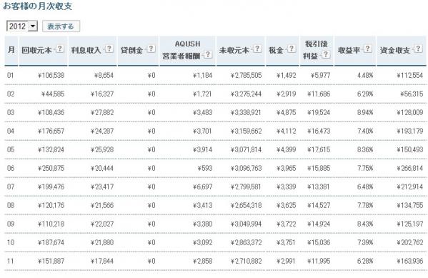Click the ¥106,538 cell
This screenshot has width=428, height=278.
(51, 75)
